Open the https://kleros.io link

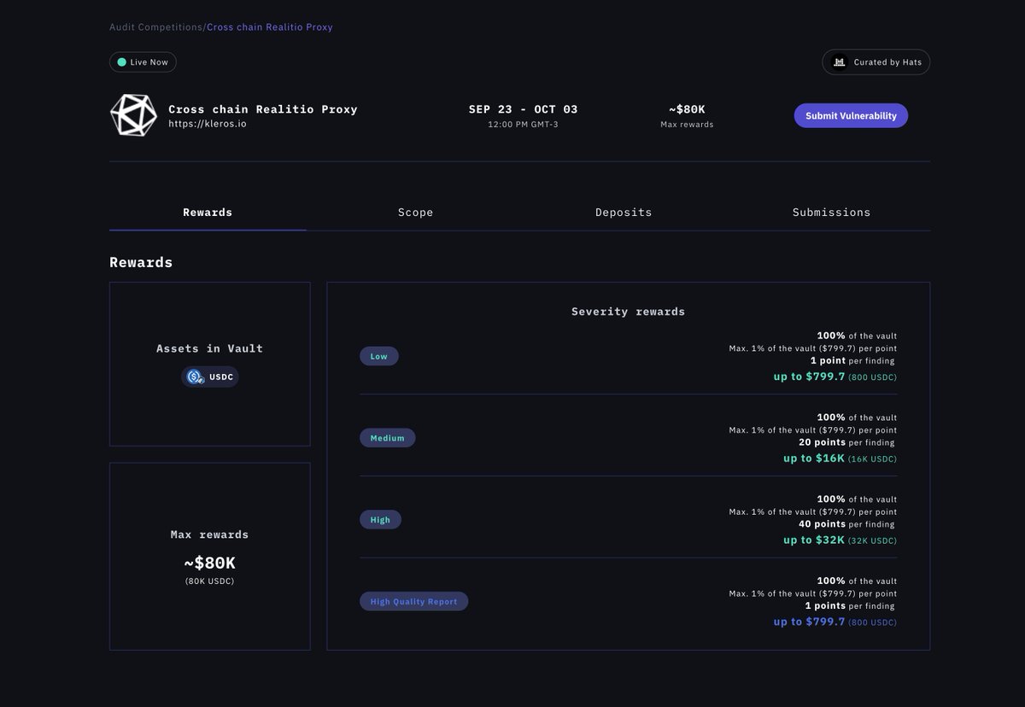207,124
